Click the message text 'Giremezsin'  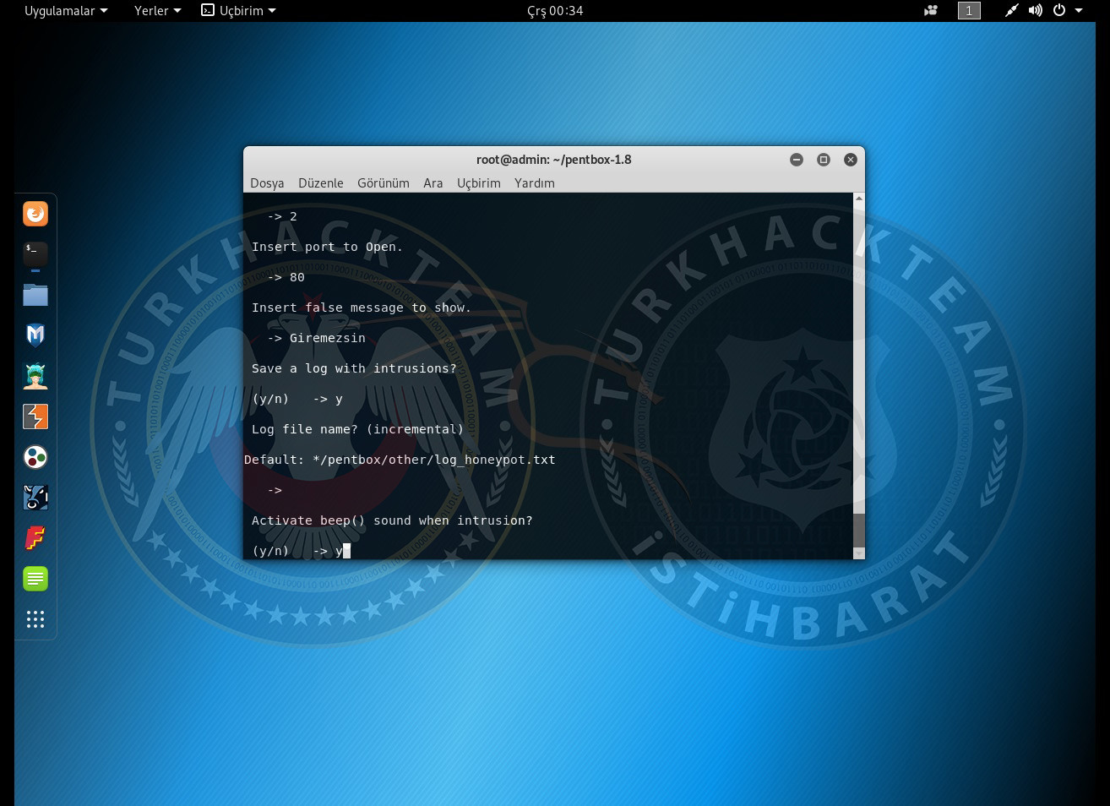click(x=328, y=338)
